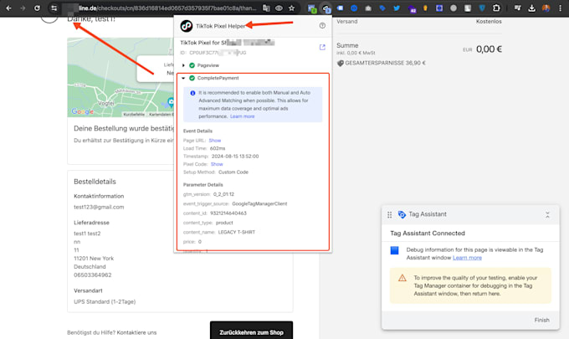Viewport: 569px width, 339px height.
Task: Click the eye icon in the address bar
Action: (x=279, y=8)
